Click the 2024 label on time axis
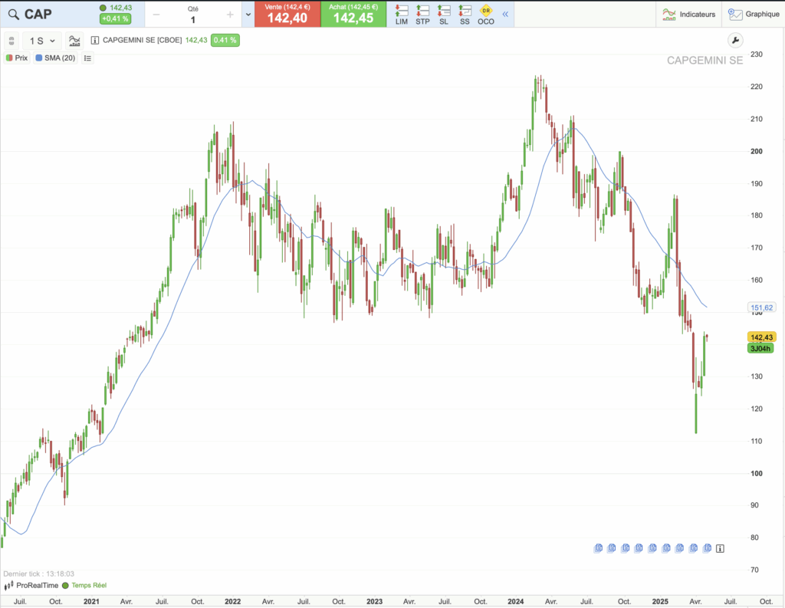 tap(516, 602)
